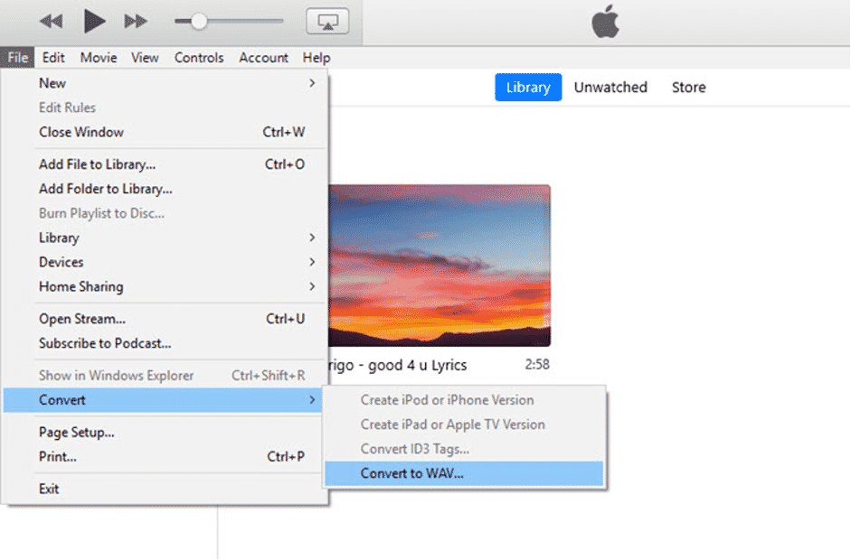Screen dimensions: 851x560
Task: Open the Account menu
Action: click(x=263, y=57)
